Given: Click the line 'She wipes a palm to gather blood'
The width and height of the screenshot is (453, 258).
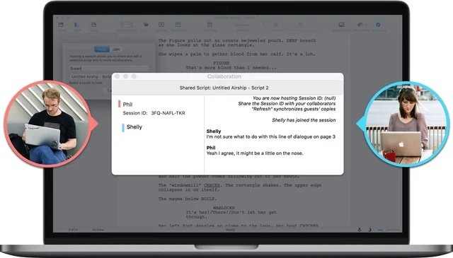Looking at the screenshot, I should pyautogui.click(x=237, y=54).
